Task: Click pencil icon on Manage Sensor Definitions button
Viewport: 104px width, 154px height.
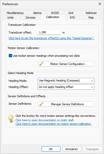Action: click(41, 104)
